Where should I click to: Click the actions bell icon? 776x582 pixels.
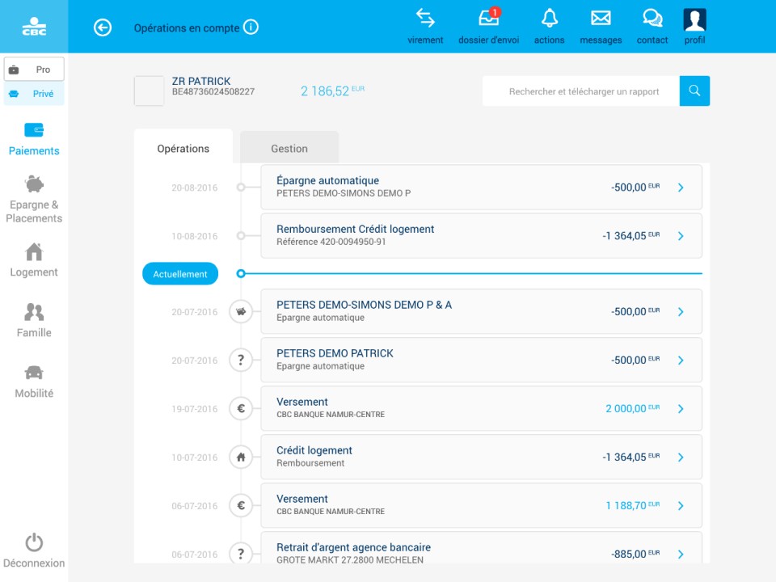549,19
